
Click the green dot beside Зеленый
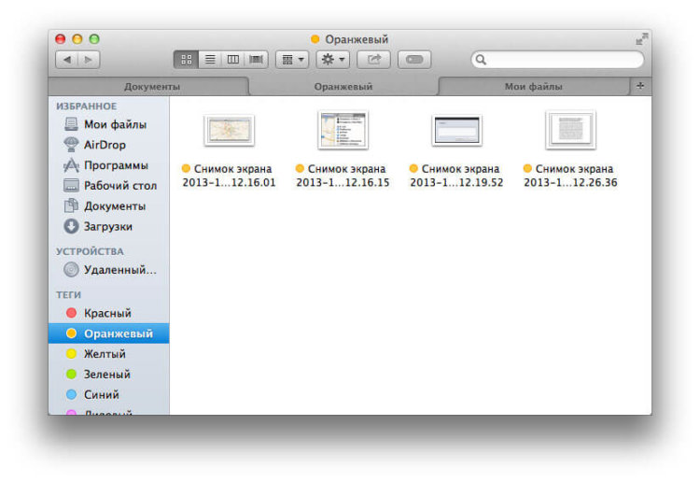pos(71,374)
